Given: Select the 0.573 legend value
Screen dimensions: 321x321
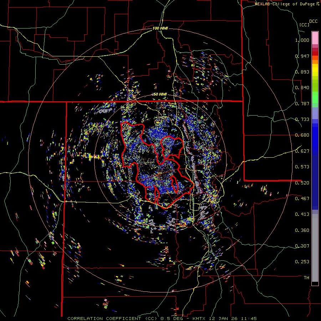Looking at the screenshot, I should 302,167.
